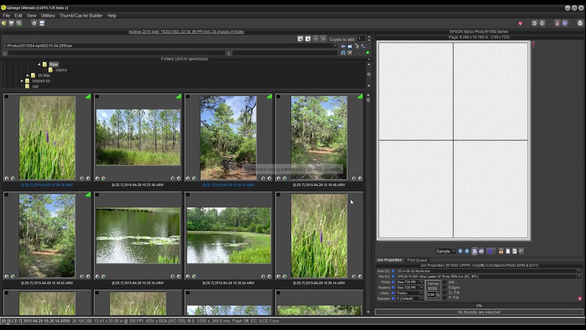586x330 pixels.
Task: Click the lined list layout icon below preview
Action: click(x=481, y=251)
